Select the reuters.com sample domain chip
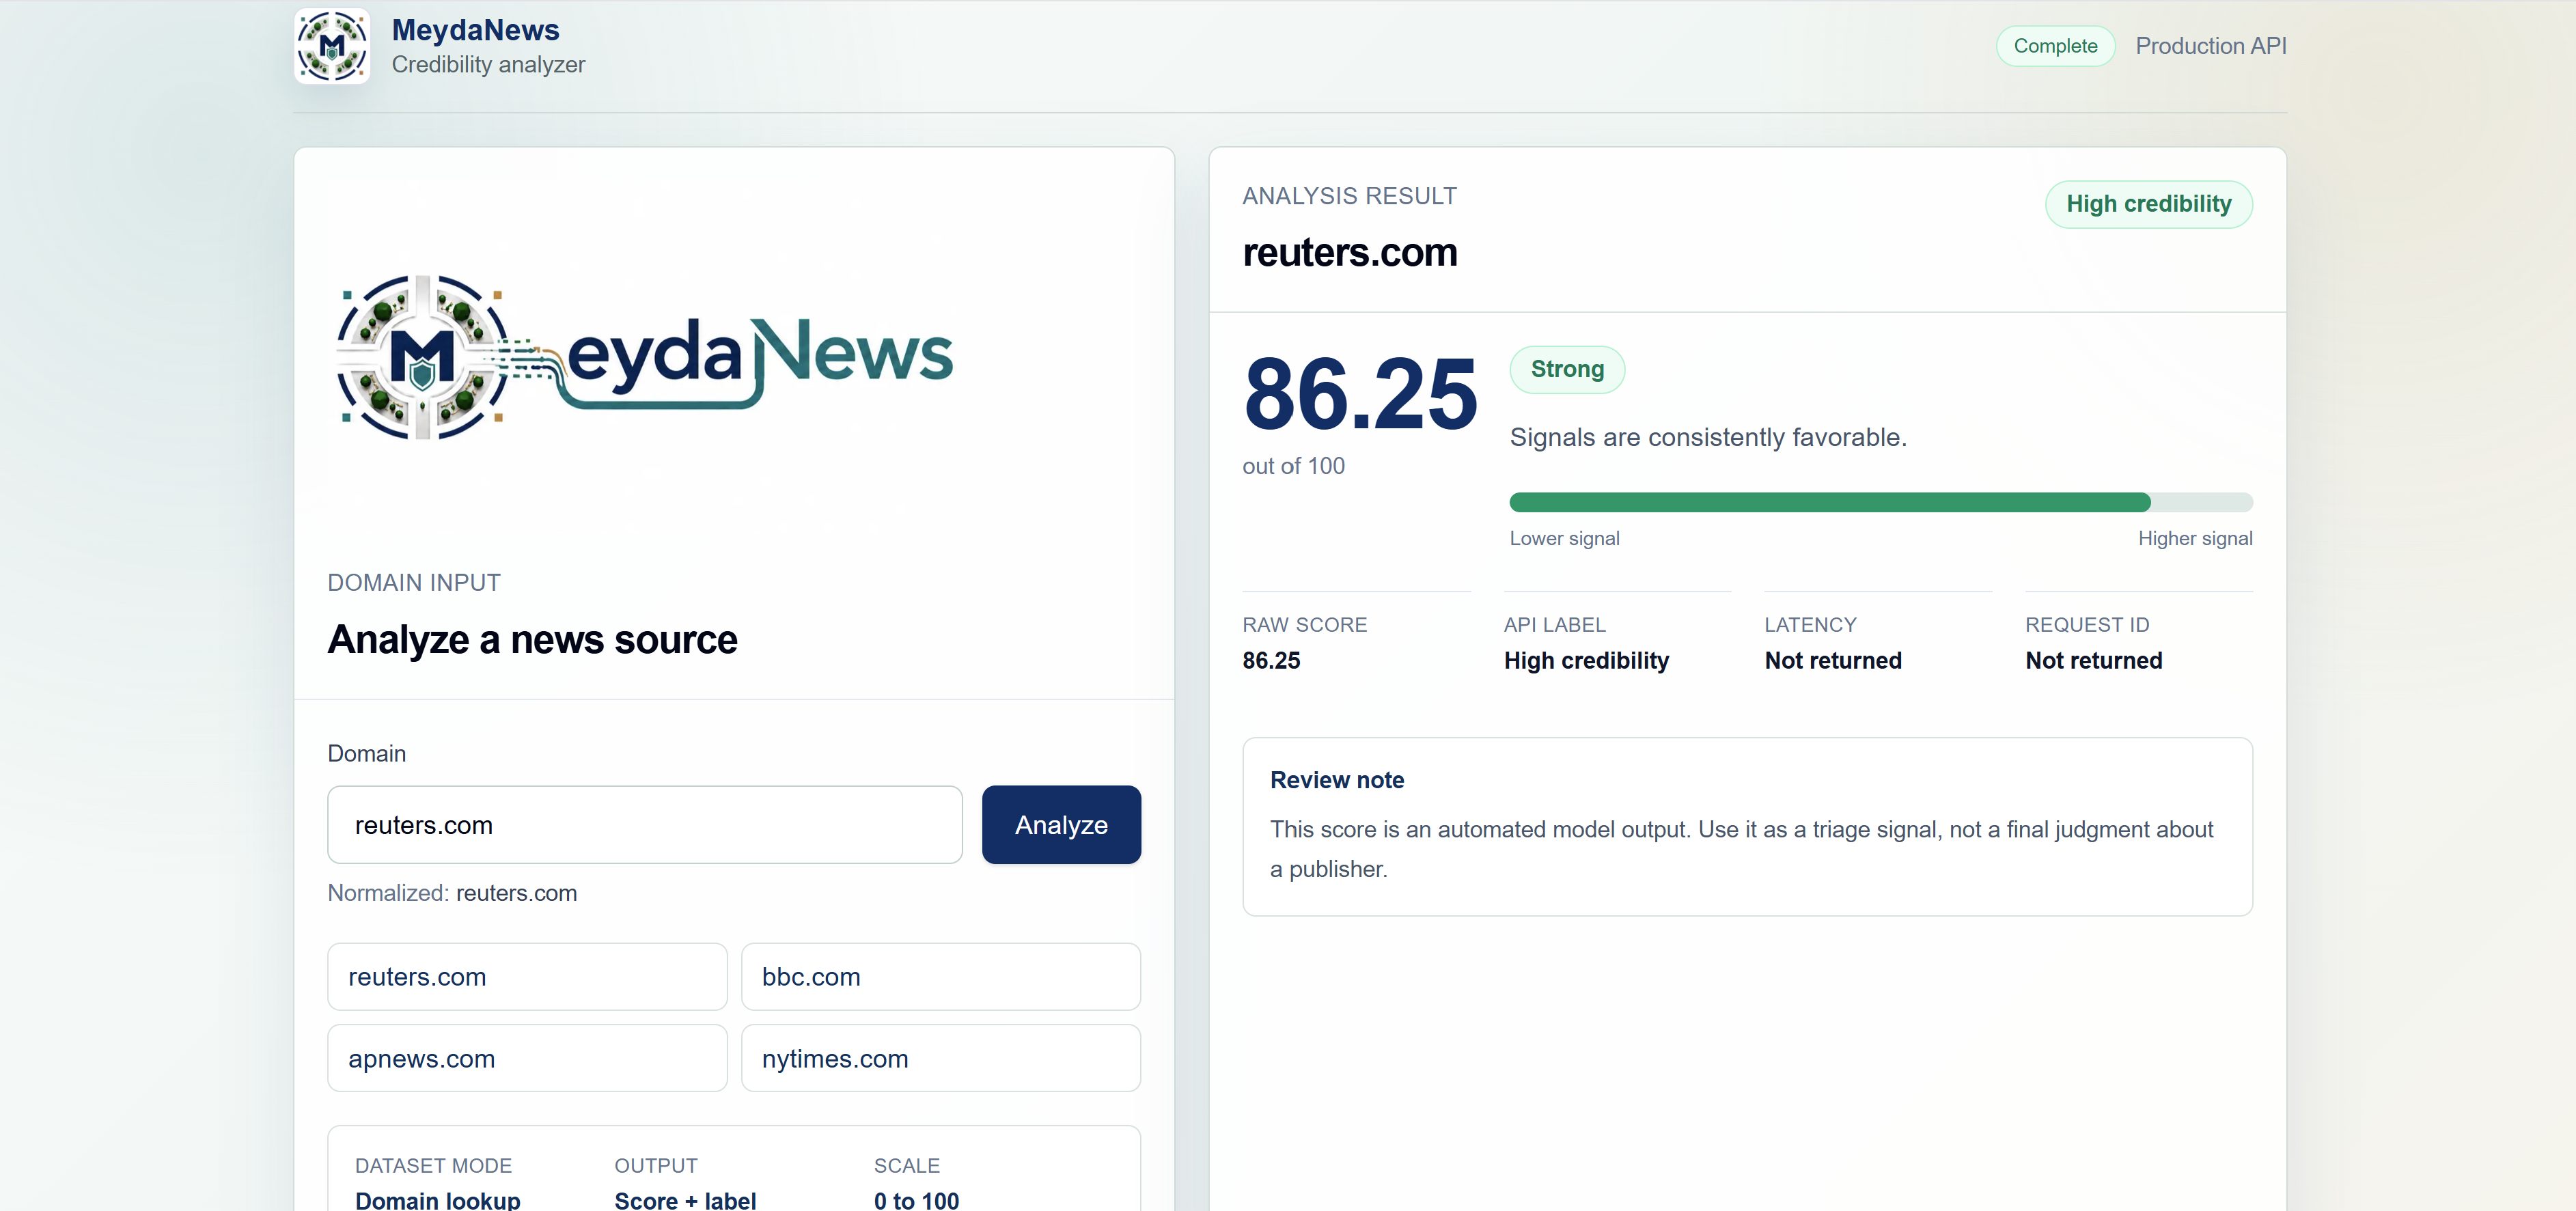This screenshot has height=1211, width=2576. 527,976
